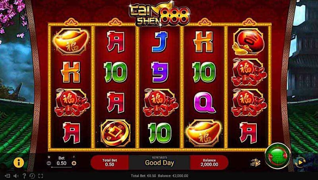Click the Bet slider track
This screenshot has width=318, height=180.
pyautogui.click(x=62, y=167)
